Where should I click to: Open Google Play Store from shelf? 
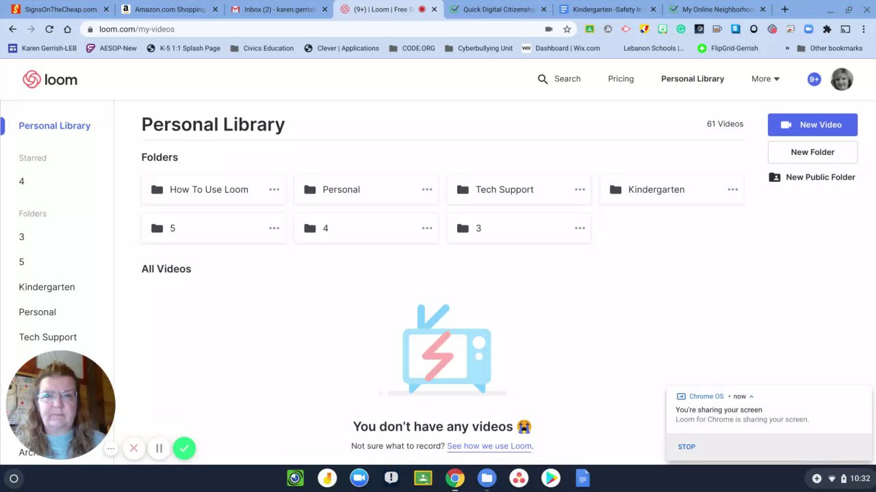point(550,478)
